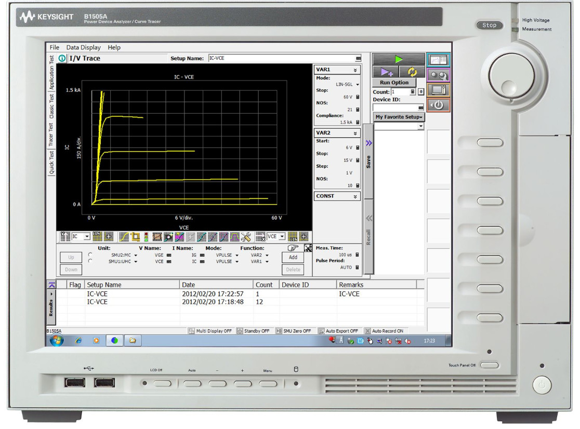Screen dimensions: 580x429
Task: Click the Add button
Action: 293,258
